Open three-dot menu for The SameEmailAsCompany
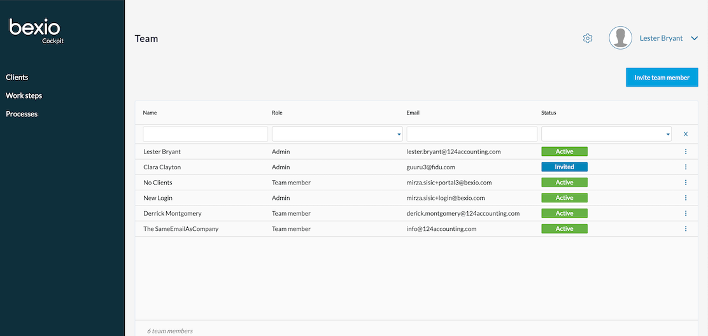 coord(686,228)
